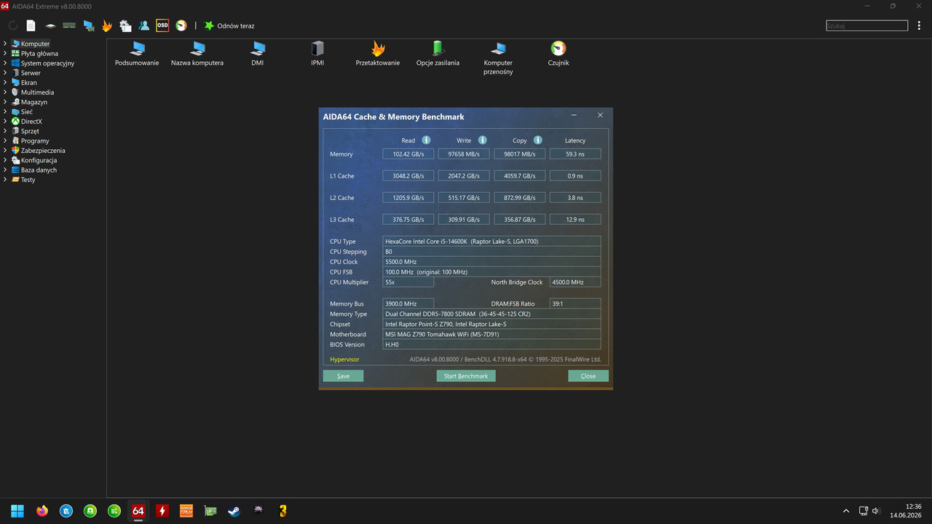Screen dimensions: 932x524
Task: Click the Memory Latency value 59.3 ns
Action: 575,154
